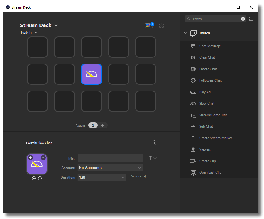Viewport: 264px width, 219px height.
Task: Clear the Twitch search text
Action: [x=243, y=19]
